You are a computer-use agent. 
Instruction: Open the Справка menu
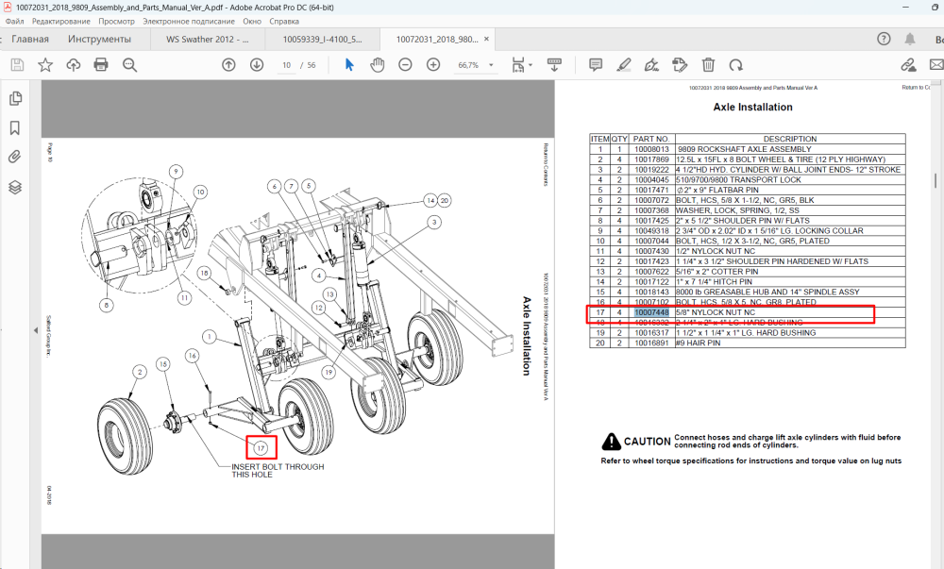pos(284,21)
